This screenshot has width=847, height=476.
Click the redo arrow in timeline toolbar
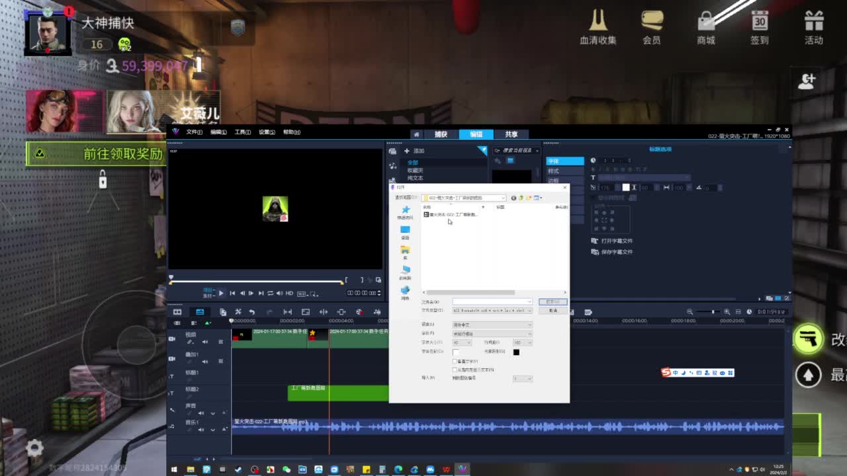click(269, 311)
